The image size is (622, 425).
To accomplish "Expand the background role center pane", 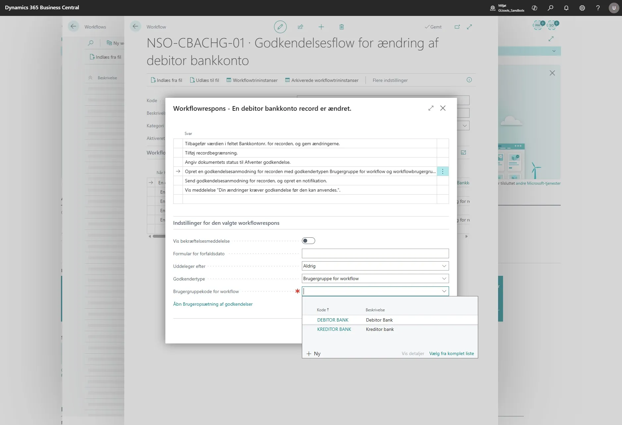I will coord(551,39).
